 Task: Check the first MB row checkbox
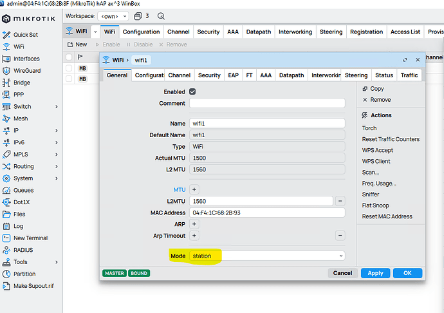[x=69, y=68]
